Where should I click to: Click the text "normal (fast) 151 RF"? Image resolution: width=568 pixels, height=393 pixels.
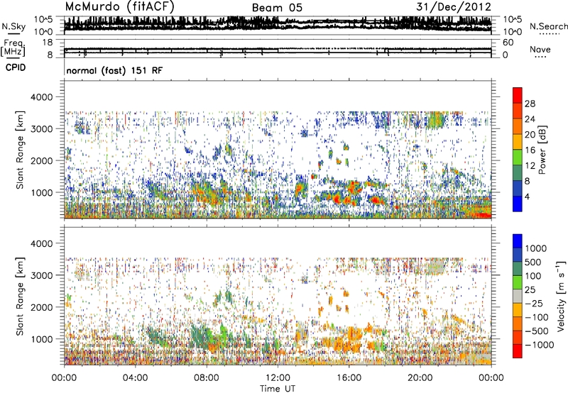click(114, 70)
